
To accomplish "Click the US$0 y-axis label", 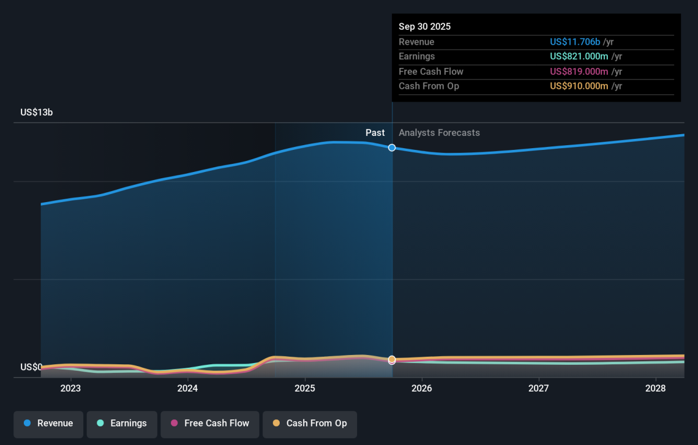I will click(31, 367).
